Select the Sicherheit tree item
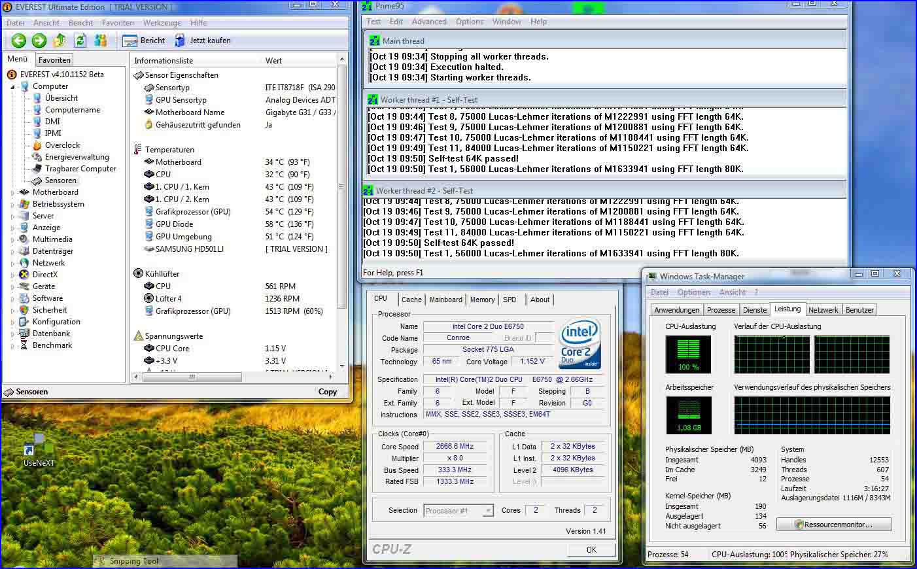This screenshot has width=917, height=569. (50, 310)
